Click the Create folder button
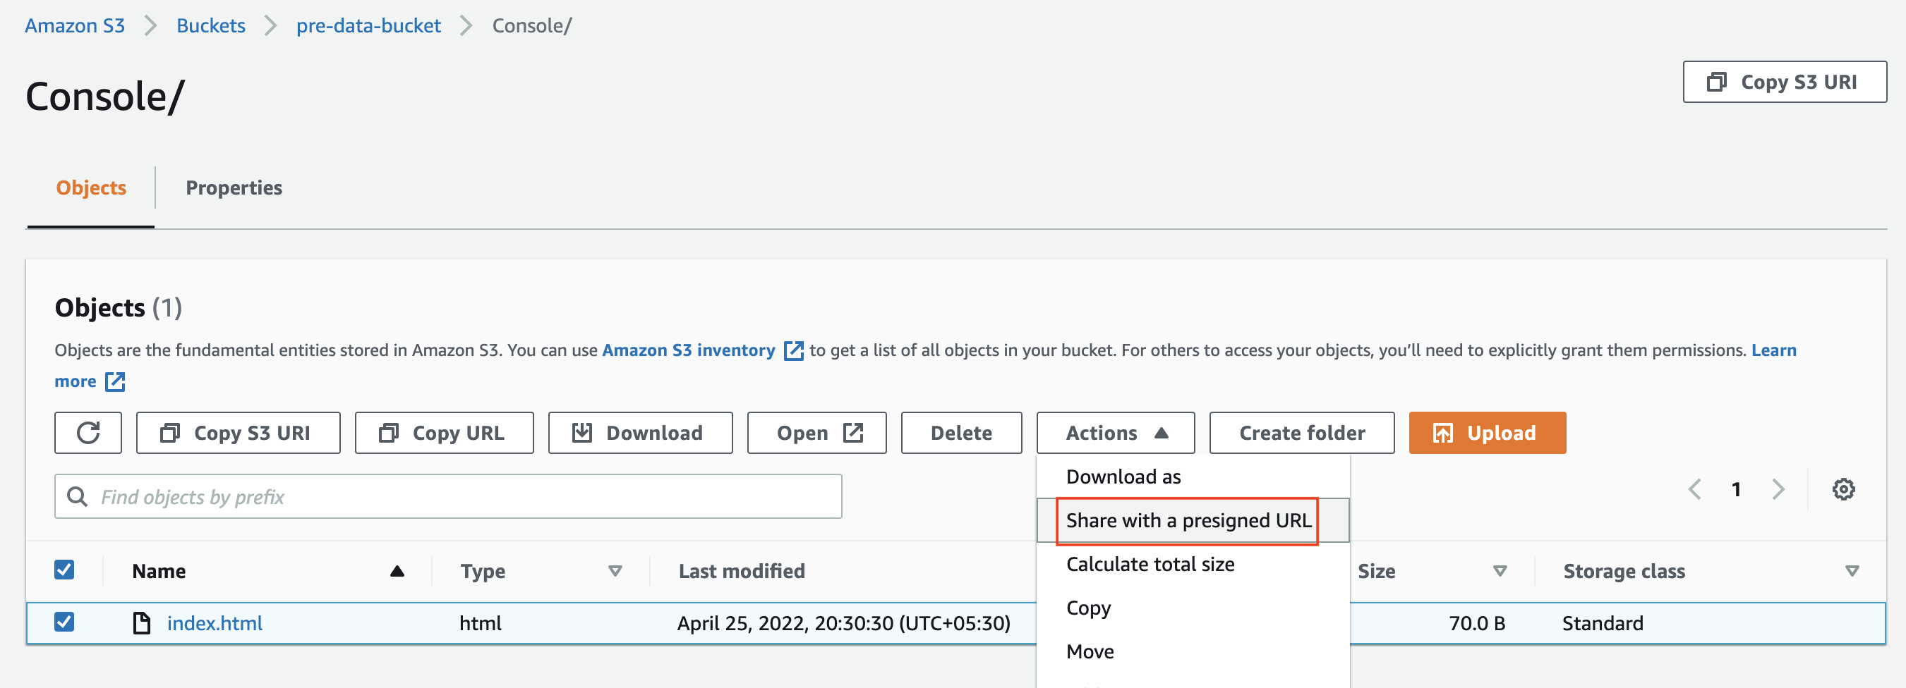The width and height of the screenshot is (1906, 688). click(x=1301, y=432)
